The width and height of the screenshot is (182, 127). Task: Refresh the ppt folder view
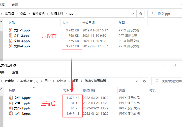point(140,14)
